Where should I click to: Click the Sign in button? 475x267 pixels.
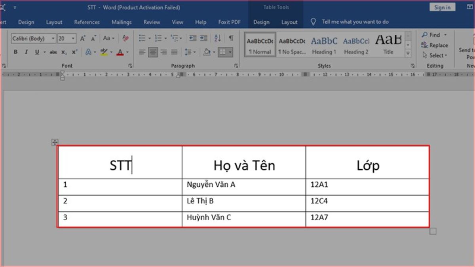point(442,7)
